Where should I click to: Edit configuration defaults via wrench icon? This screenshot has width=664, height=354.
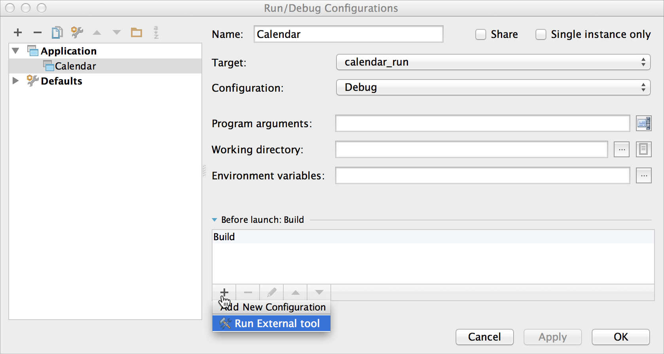pyautogui.click(x=77, y=32)
